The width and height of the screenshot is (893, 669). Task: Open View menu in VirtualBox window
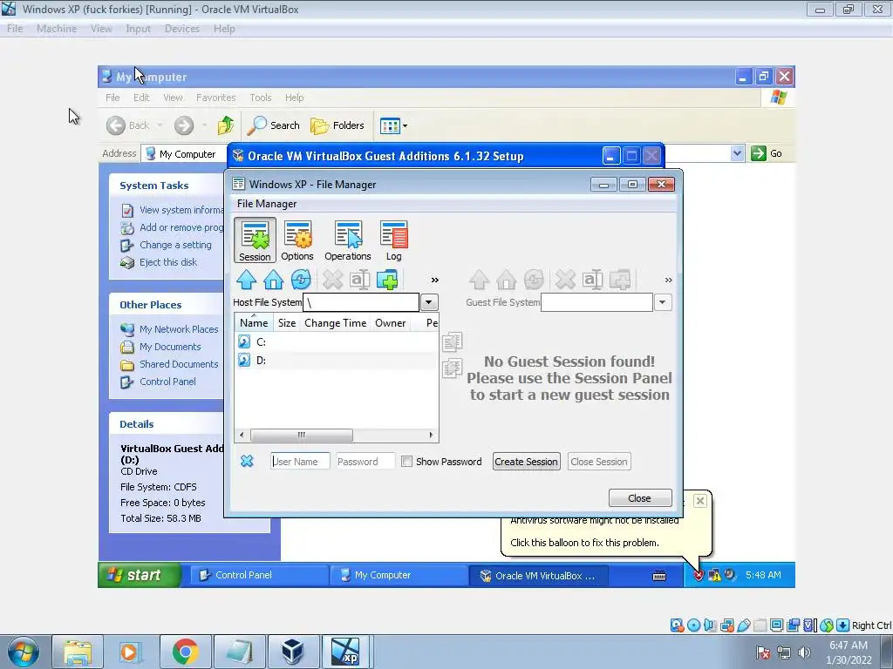[x=101, y=29]
